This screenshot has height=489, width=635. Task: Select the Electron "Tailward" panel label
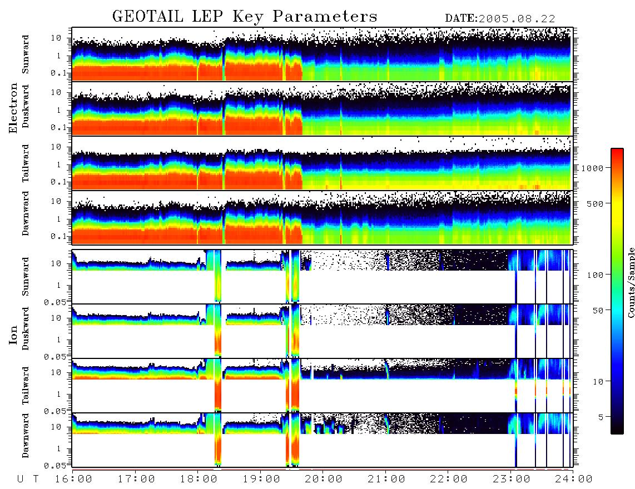(26, 163)
